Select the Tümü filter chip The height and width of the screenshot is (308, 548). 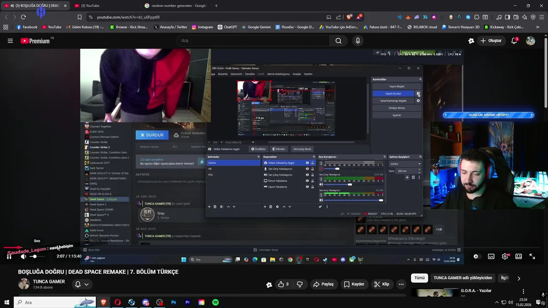pos(420,278)
